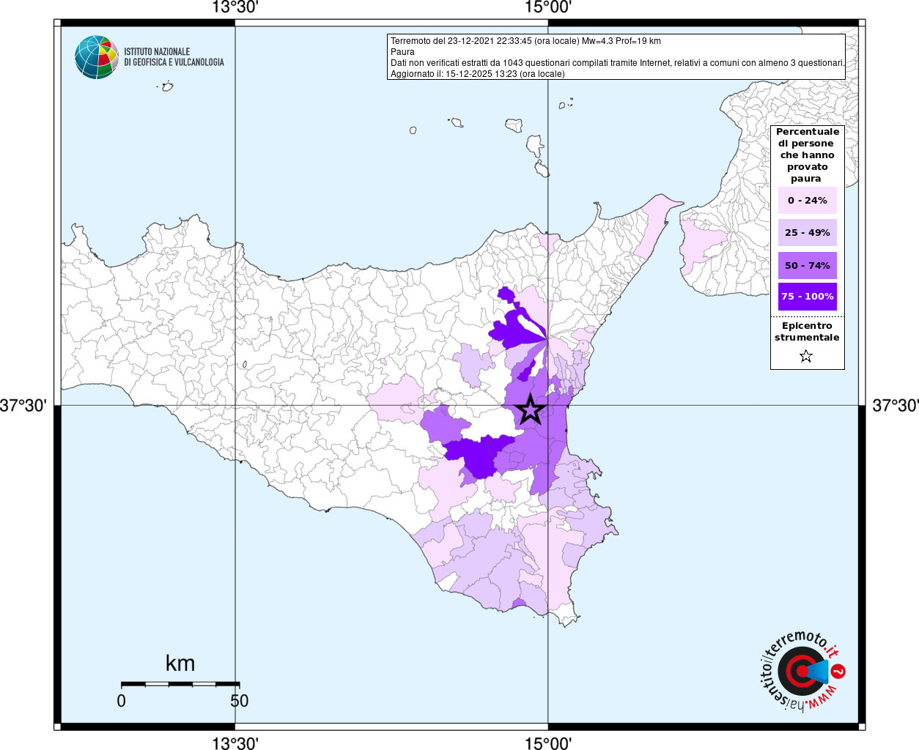The height and width of the screenshot is (750, 919).
Task: Select the 0 - 24% legend swatch
Action: 807,200
